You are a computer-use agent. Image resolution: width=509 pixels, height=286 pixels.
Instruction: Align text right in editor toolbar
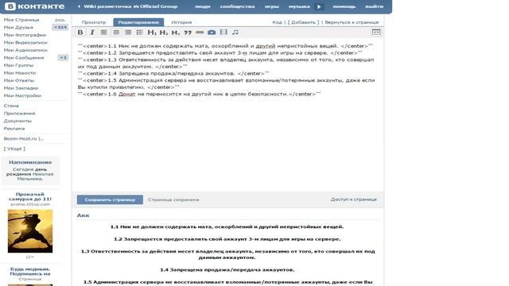pyautogui.click(x=128, y=32)
